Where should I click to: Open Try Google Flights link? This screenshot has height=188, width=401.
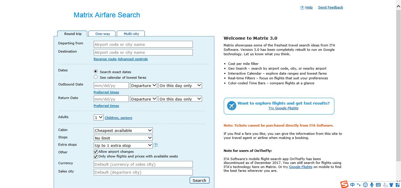point(283,108)
